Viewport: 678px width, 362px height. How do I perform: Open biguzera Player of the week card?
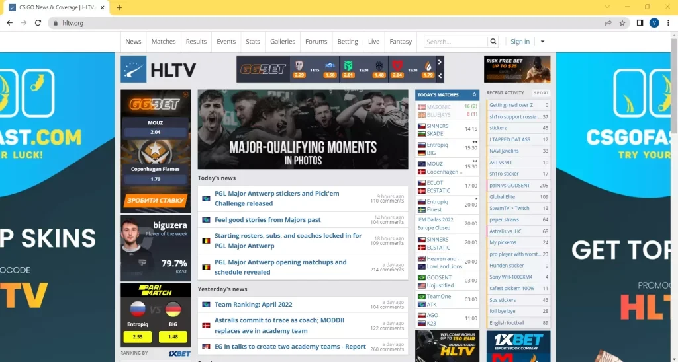pyautogui.click(x=155, y=248)
